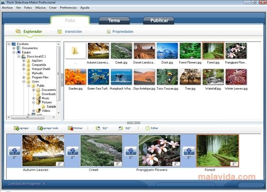Screen dimensions: 267x192
Task: Open the Fotos menu
Action: click(28, 8)
